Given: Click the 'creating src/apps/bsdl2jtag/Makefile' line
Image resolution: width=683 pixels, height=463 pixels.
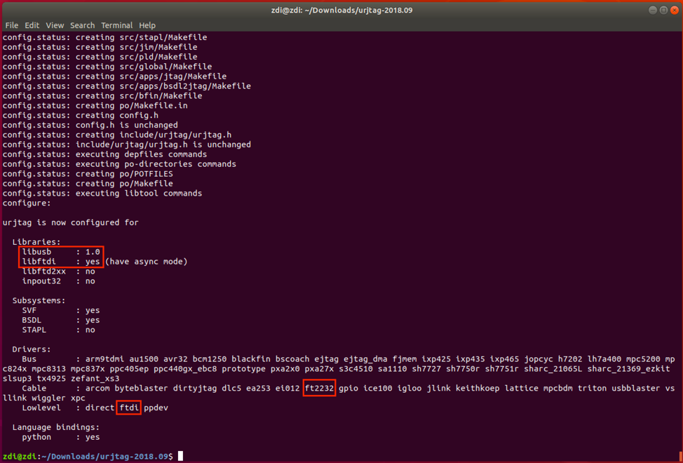Looking at the screenshot, I should tap(163, 86).
